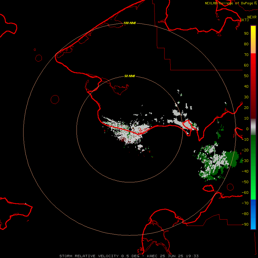Click the -60 value on the velocity scale
This screenshot has height=258, width=258.
(245, 193)
